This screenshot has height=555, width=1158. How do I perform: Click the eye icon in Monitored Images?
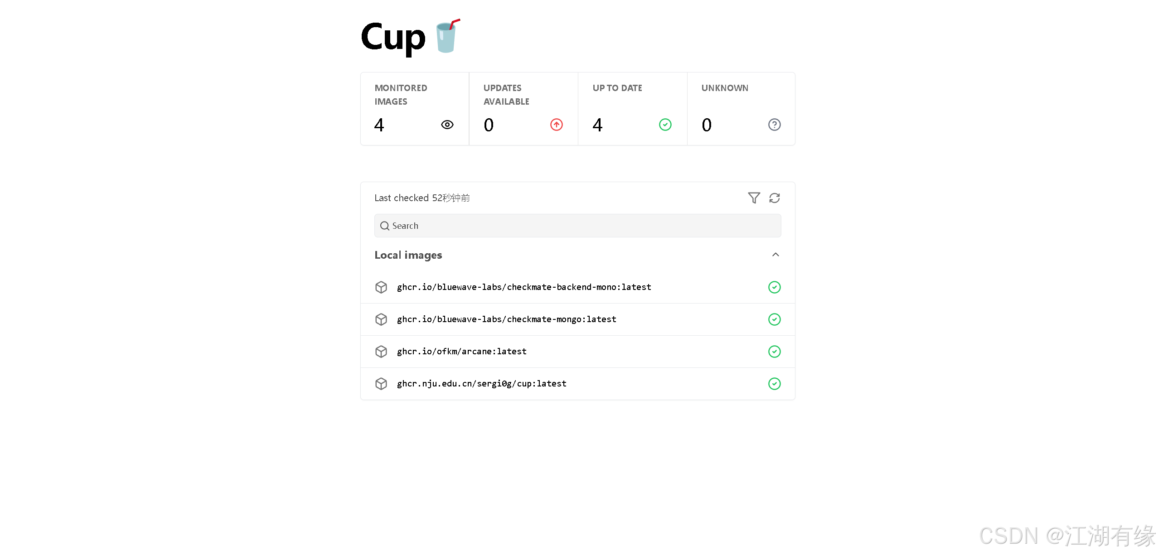pos(447,125)
